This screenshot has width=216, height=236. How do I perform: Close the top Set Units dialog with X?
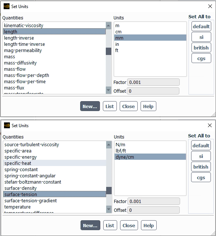tap(210, 6)
